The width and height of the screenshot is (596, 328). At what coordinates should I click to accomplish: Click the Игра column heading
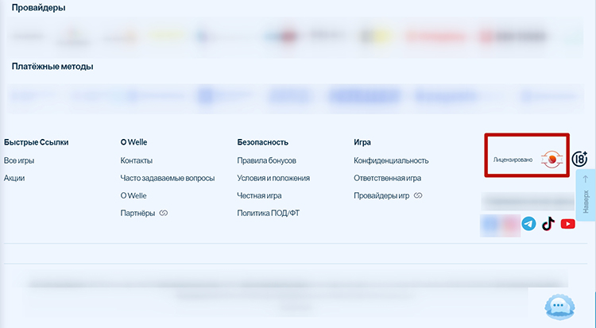(x=362, y=142)
